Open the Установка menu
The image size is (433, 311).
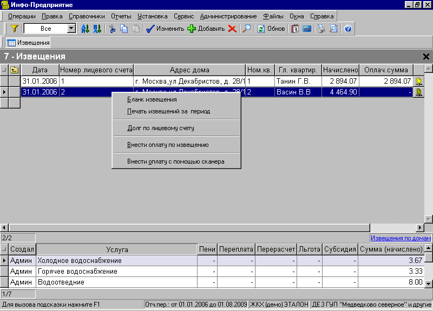point(153,16)
